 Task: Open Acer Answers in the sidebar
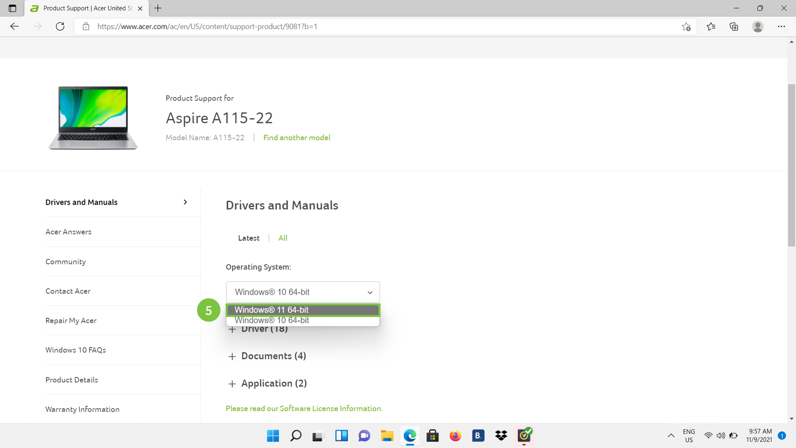point(68,232)
